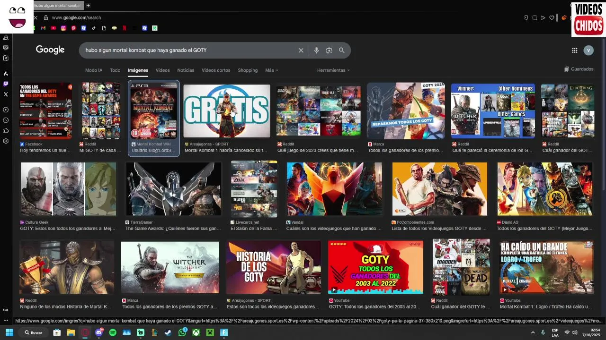
Task: Stop loading the page with X button
Action: 36,17
